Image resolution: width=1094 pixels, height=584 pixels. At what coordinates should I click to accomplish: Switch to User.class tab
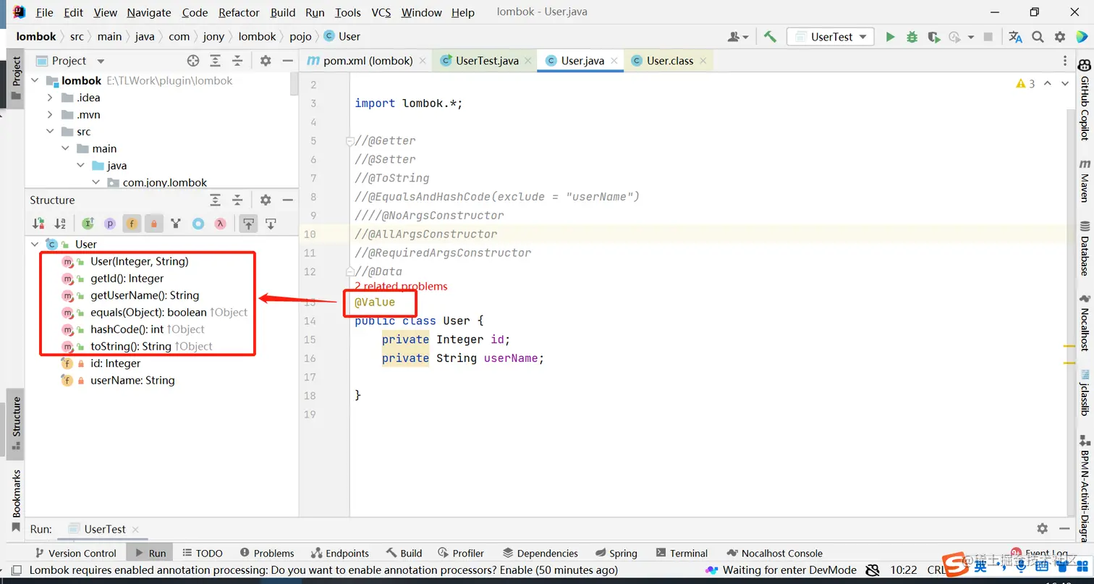click(x=670, y=61)
